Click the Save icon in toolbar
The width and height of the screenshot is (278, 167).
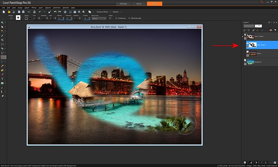pyautogui.click(x=19, y=12)
